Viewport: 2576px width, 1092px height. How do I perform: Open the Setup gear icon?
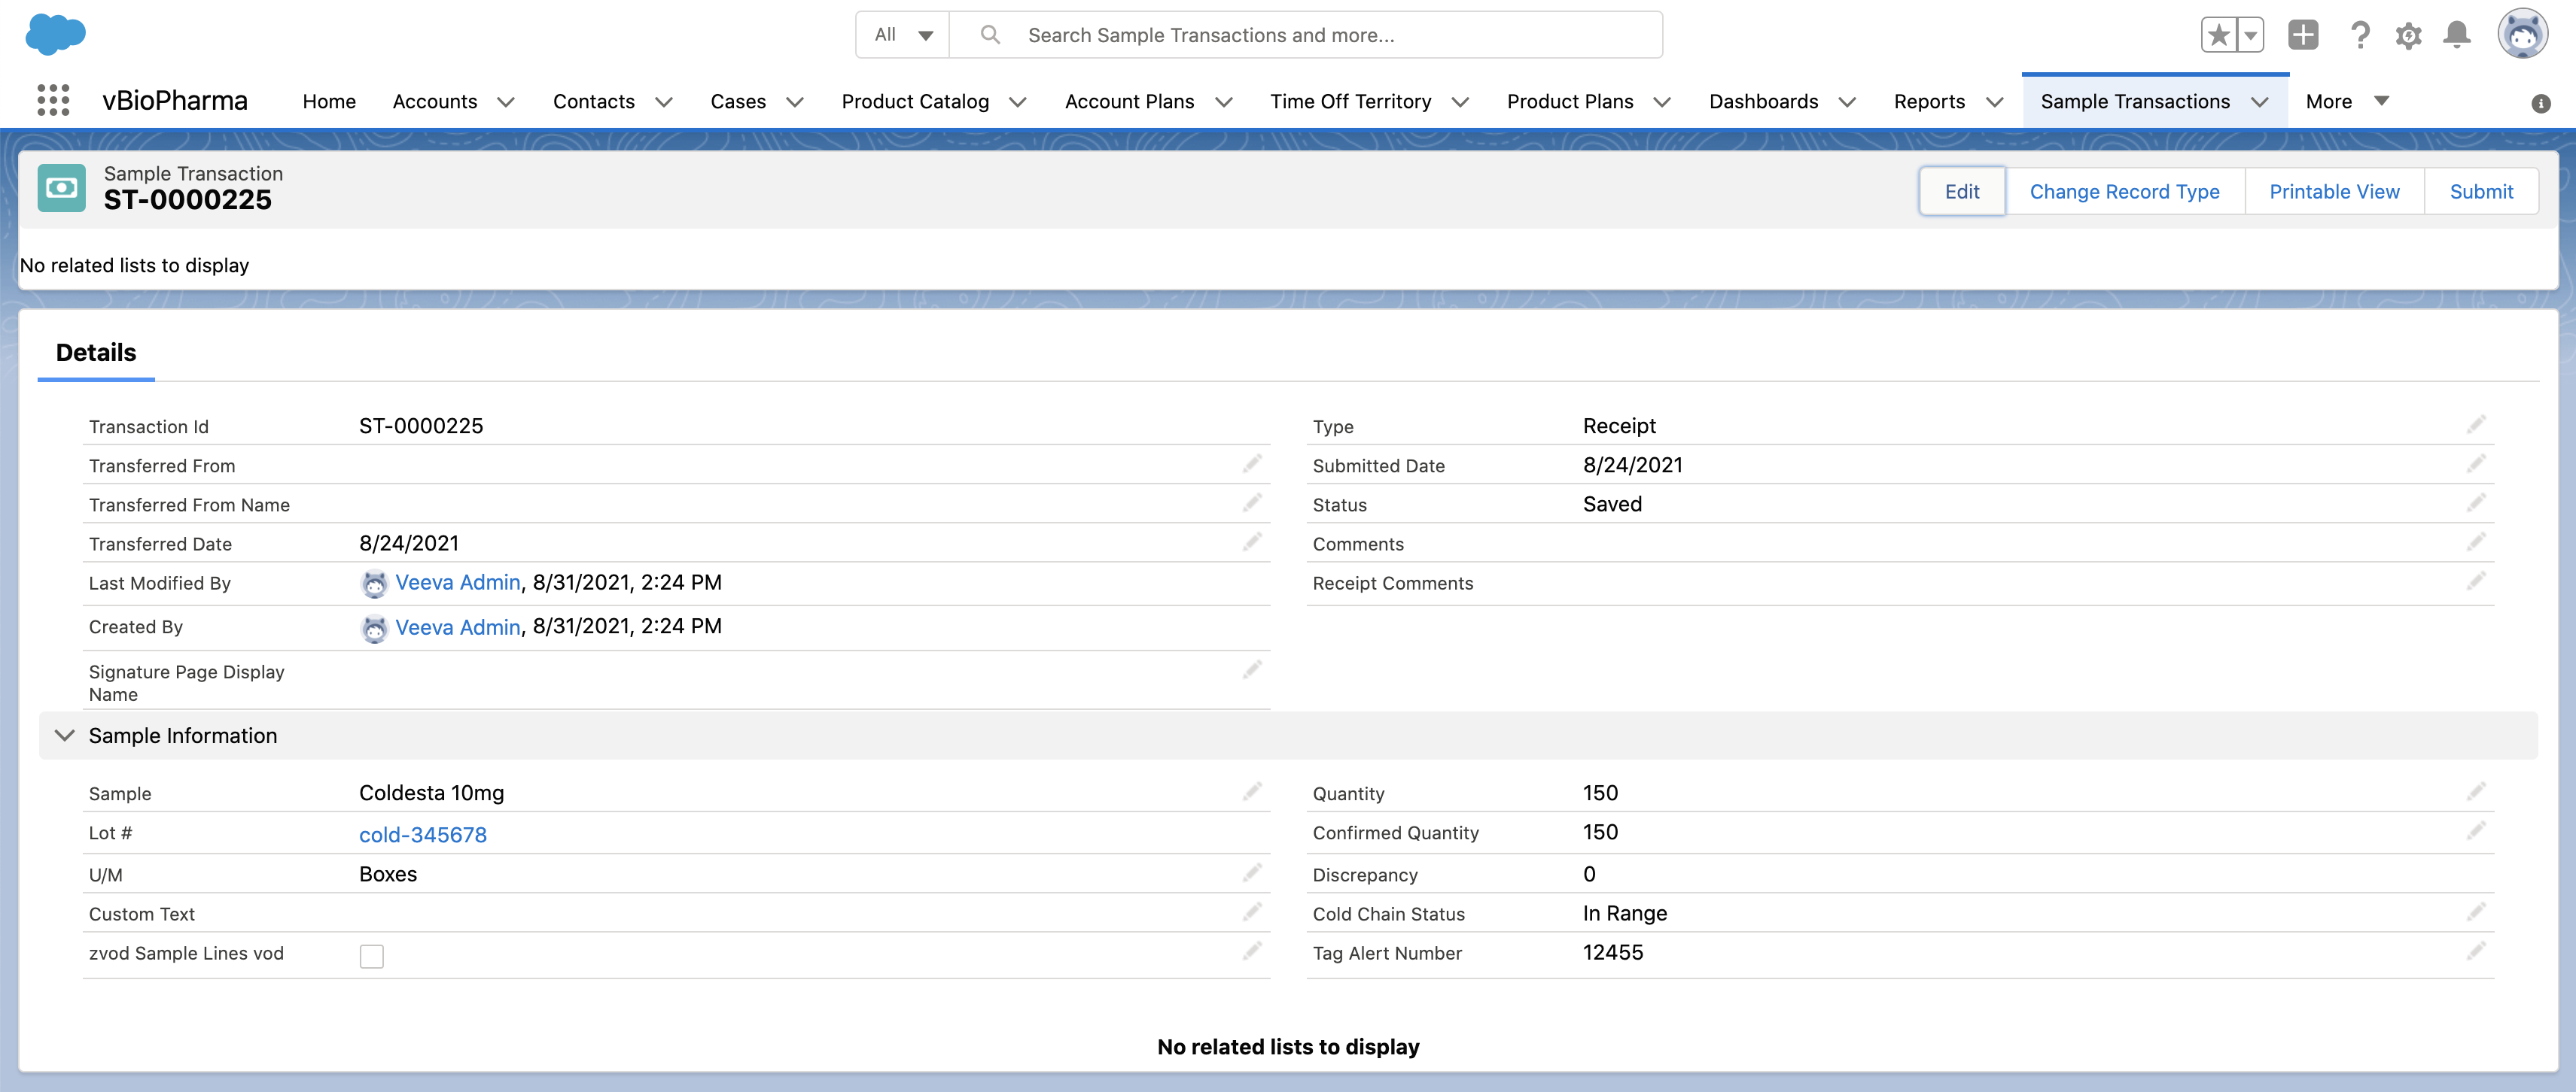tap(2408, 36)
